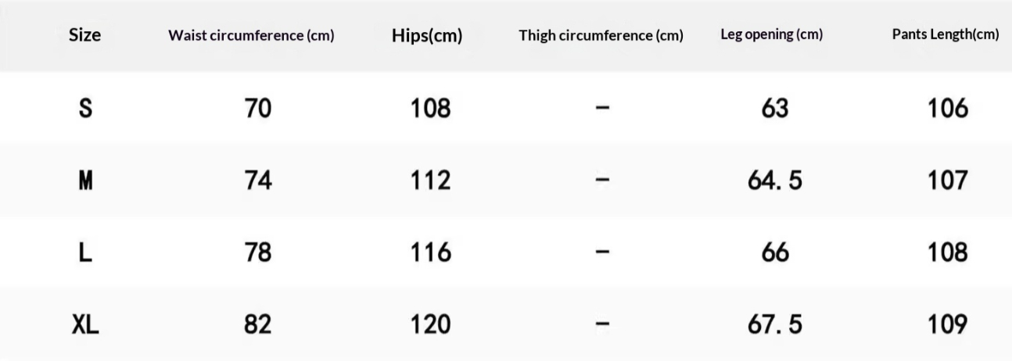Click the XL size row label
This screenshot has width=1012, height=361.
[85, 324]
